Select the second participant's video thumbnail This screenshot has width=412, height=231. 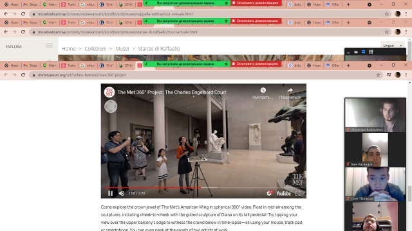(x=375, y=150)
